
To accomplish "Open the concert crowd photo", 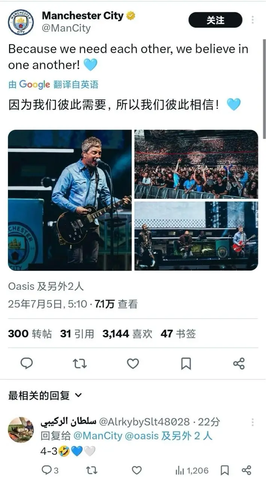I will (196, 164).
